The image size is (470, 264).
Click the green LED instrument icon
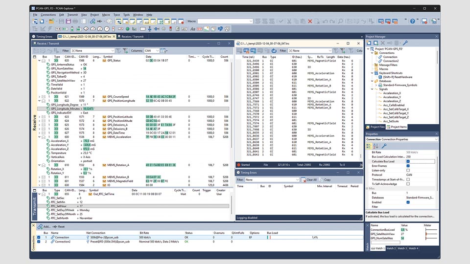[127, 29]
